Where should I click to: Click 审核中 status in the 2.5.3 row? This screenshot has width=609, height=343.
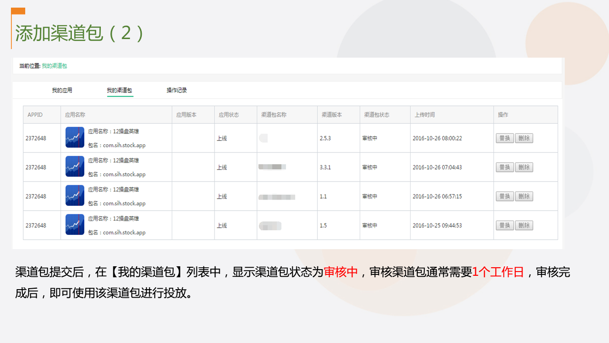[370, 138]
